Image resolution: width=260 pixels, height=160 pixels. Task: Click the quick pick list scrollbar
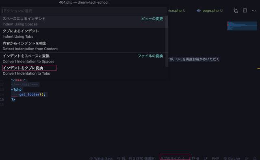pyautogui.click(x=167, y=41)
